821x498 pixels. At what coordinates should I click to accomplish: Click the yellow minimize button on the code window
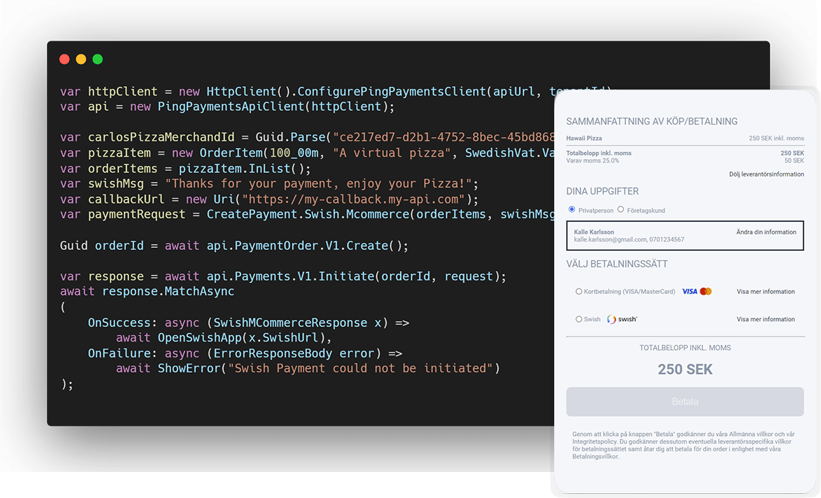point(81,59)
